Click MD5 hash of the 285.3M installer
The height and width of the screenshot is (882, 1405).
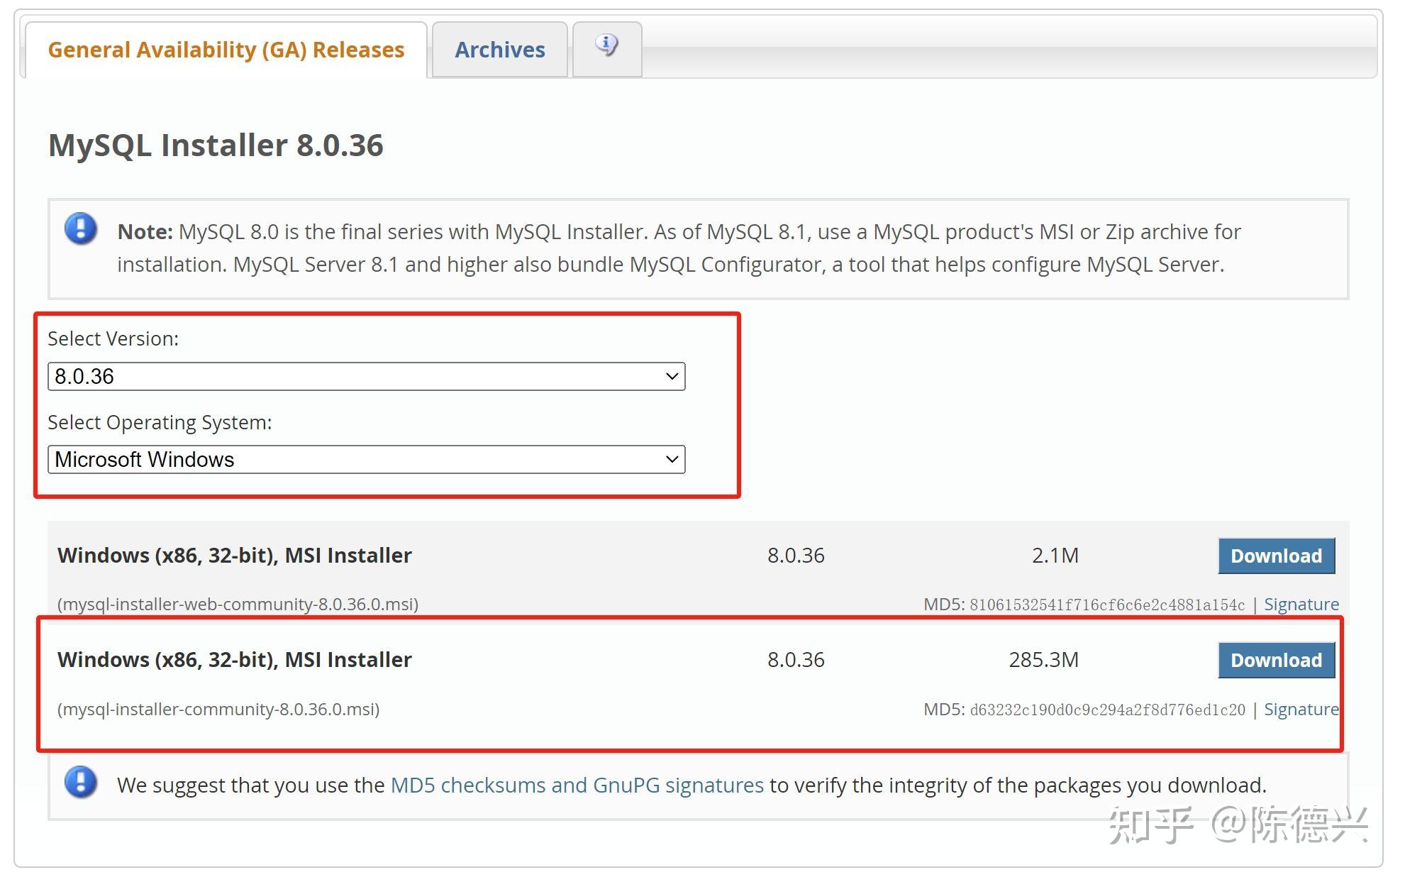click(1106, 710)
